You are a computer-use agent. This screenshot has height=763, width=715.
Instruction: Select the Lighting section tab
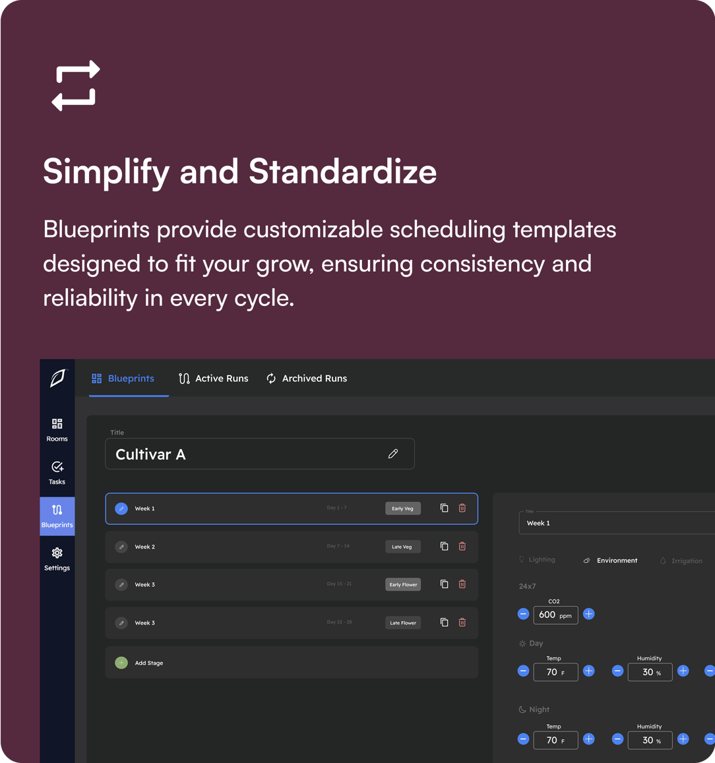point(537,560)
